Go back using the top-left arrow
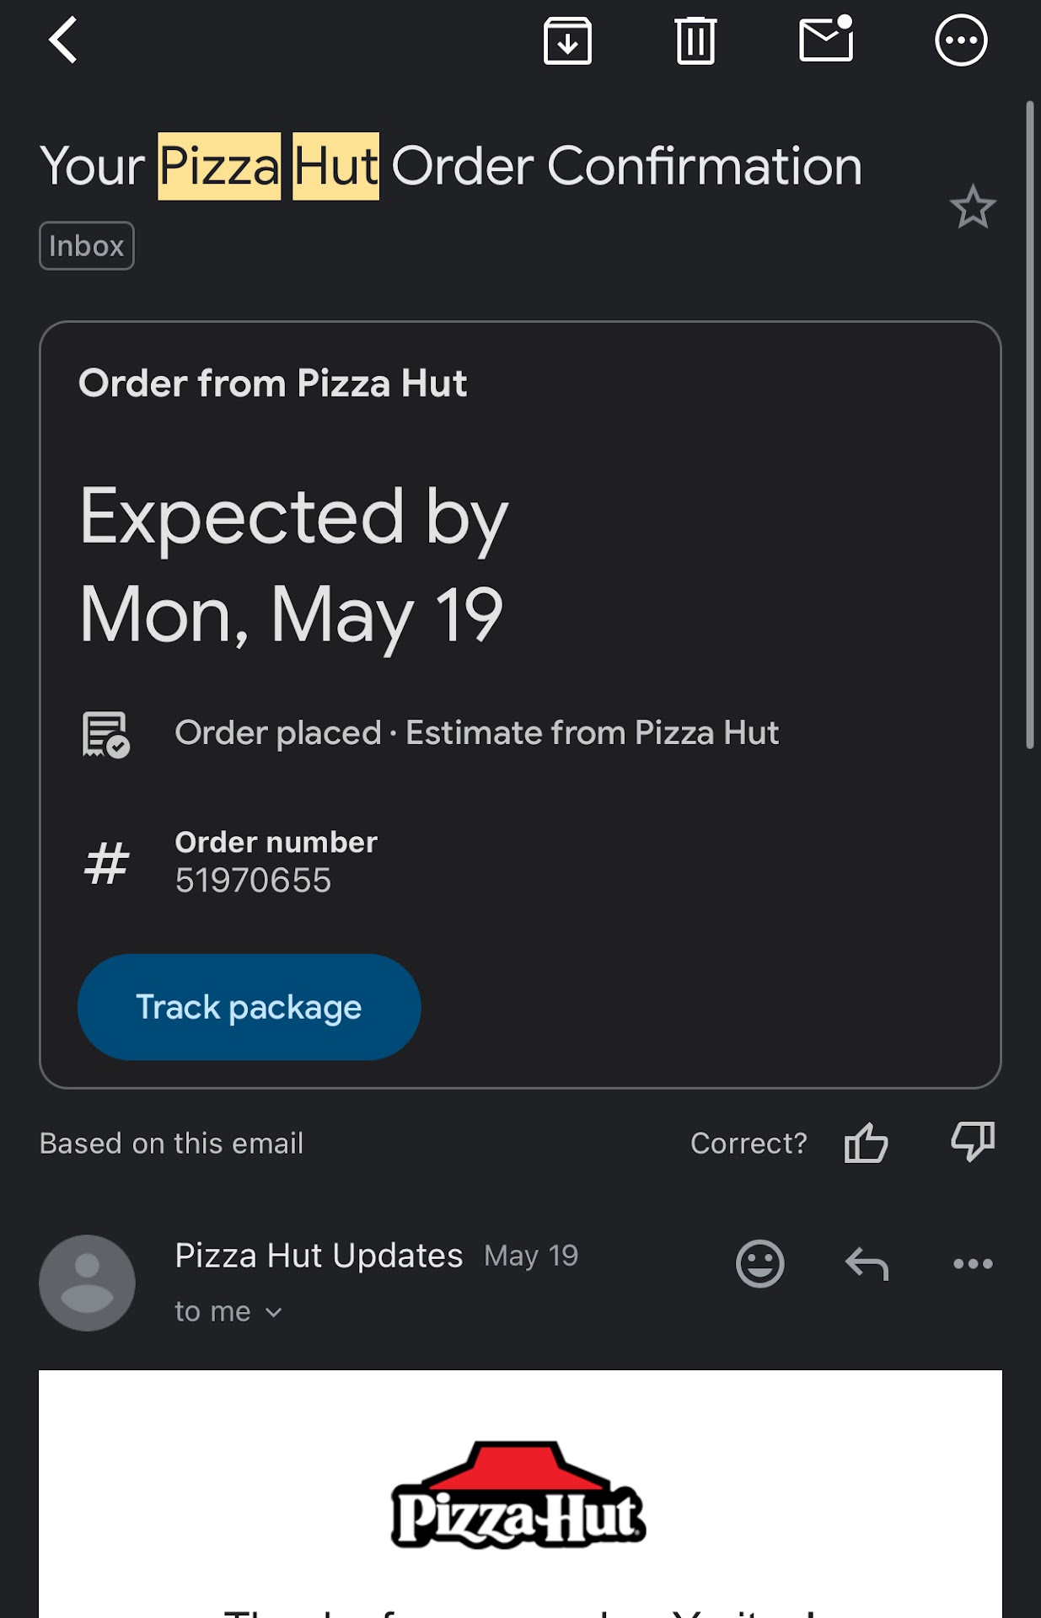This screenshot has width=1041, height=1618. tap(63, 40)
